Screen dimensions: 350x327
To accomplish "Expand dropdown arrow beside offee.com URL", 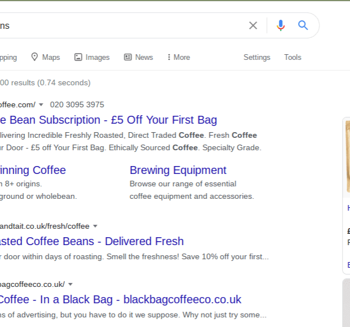I will 41,104.
